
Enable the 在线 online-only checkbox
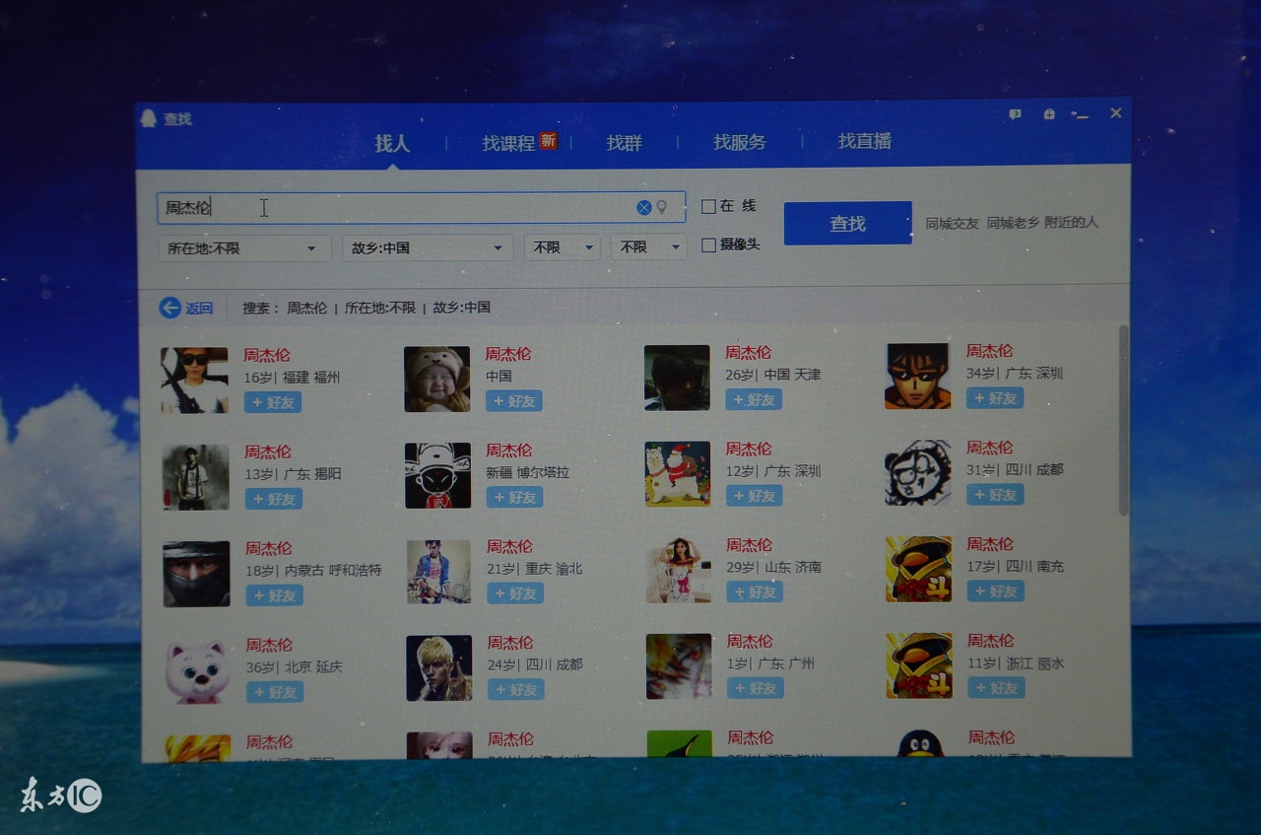708,207
